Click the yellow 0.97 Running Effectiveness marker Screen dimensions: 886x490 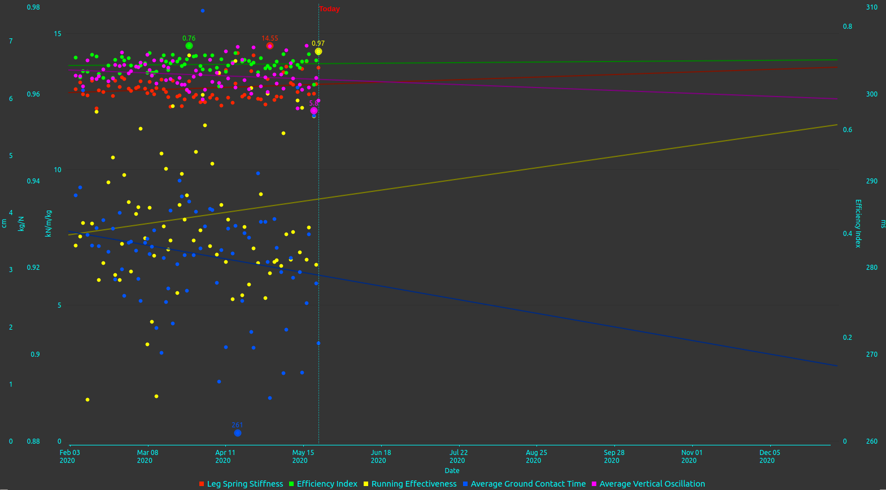click(318, 51)
